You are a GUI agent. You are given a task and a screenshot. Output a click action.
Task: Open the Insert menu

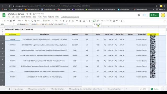click(x=23, y=17)
